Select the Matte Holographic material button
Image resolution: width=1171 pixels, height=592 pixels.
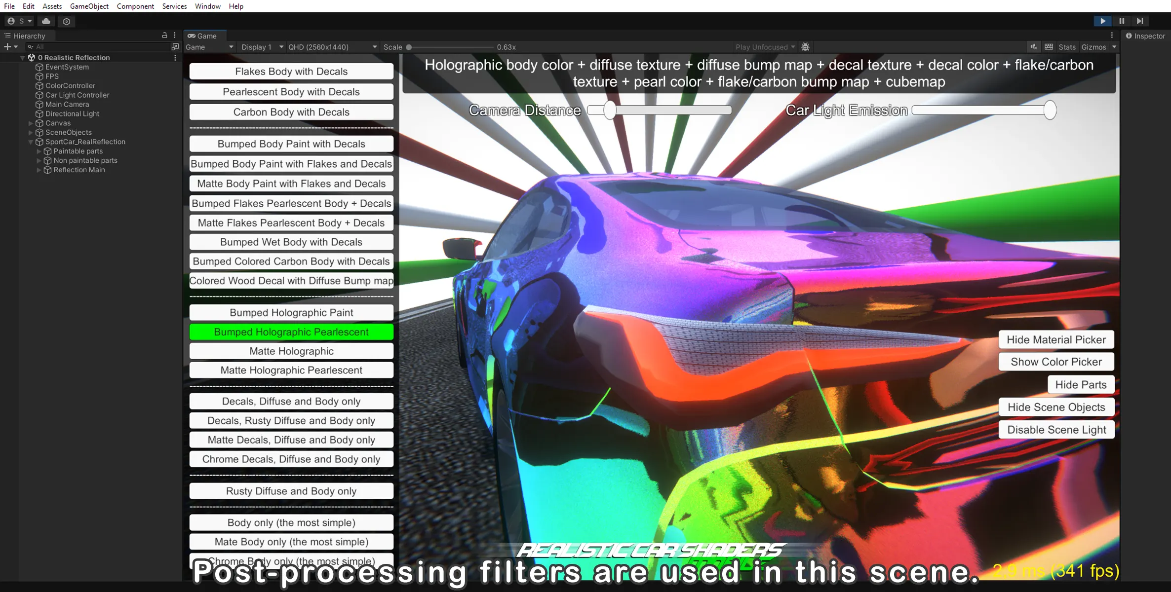coord(291,351)
